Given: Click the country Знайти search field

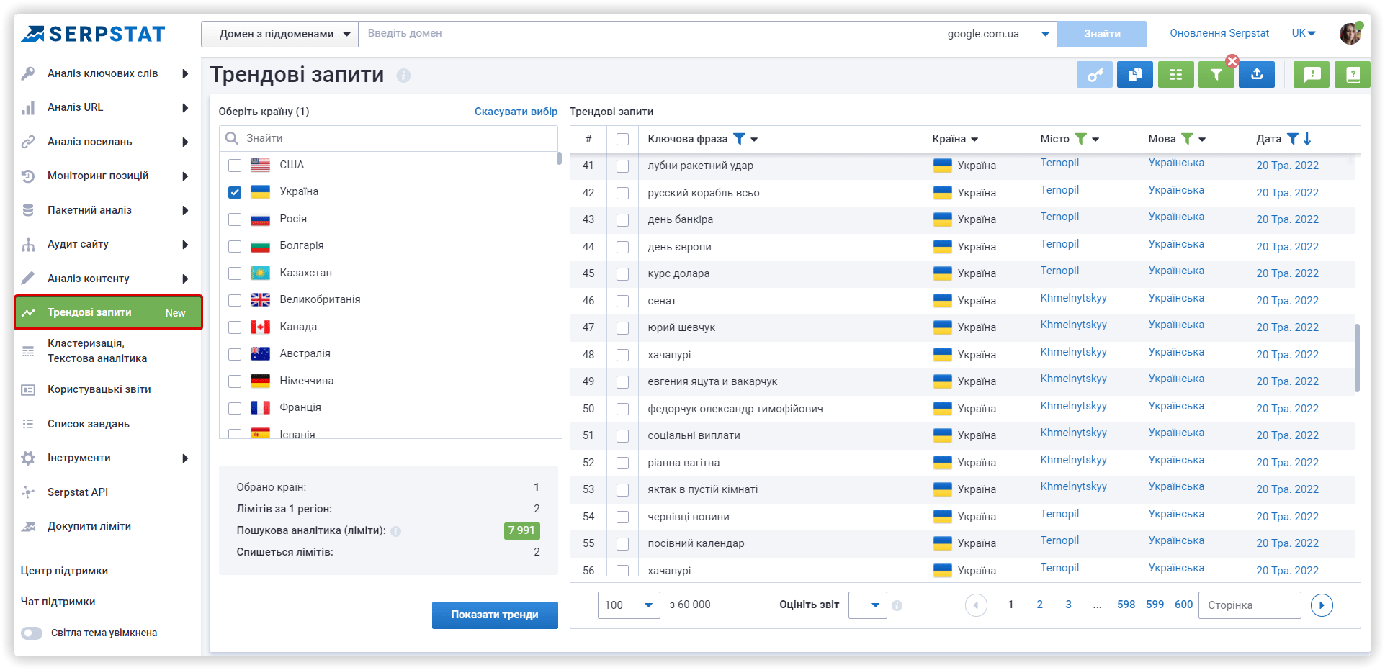Looking at the screenshot, I should click(x=389, y=138).
